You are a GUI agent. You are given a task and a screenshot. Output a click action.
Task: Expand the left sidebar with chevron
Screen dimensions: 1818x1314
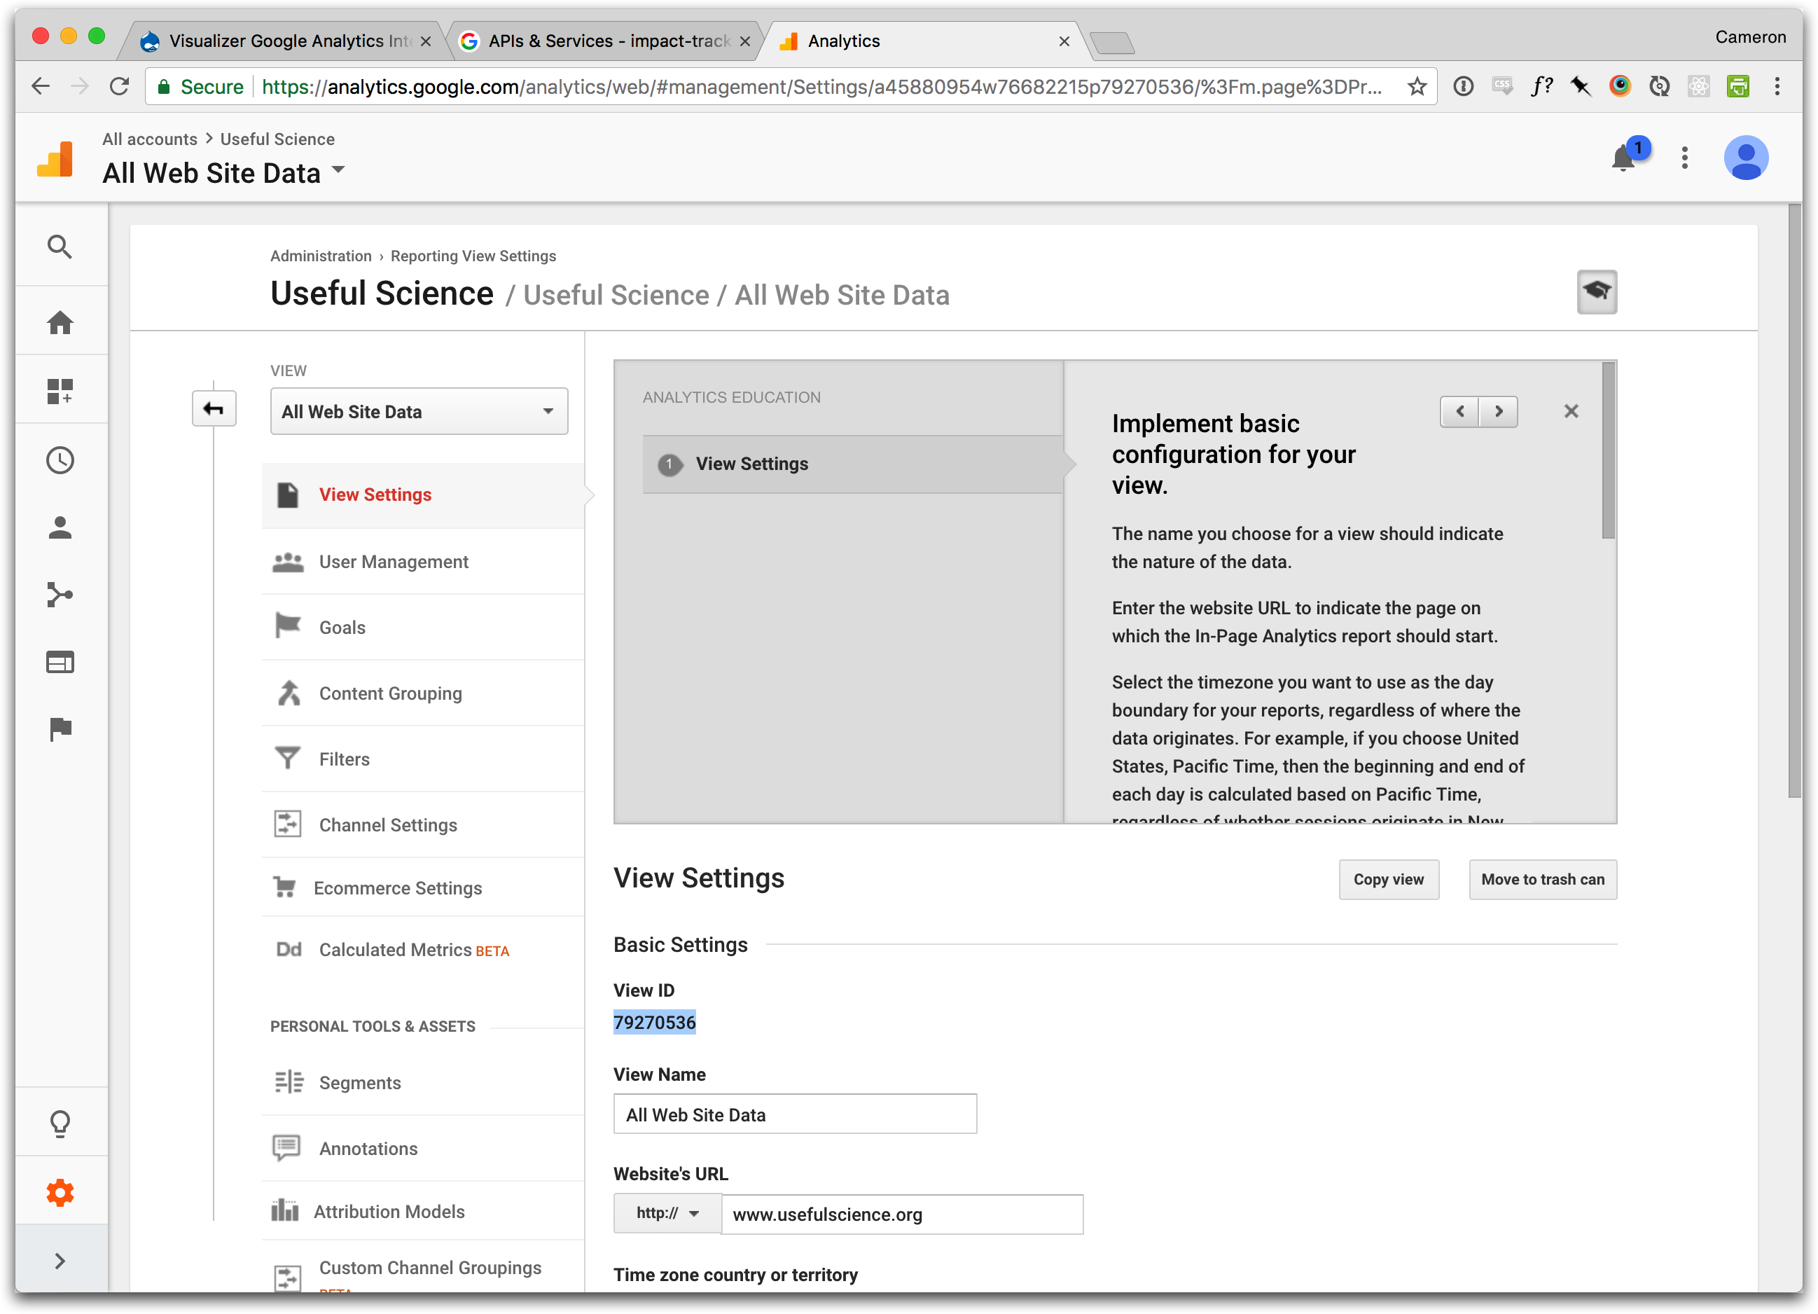pyautogui.click(x=60, y=1261)
